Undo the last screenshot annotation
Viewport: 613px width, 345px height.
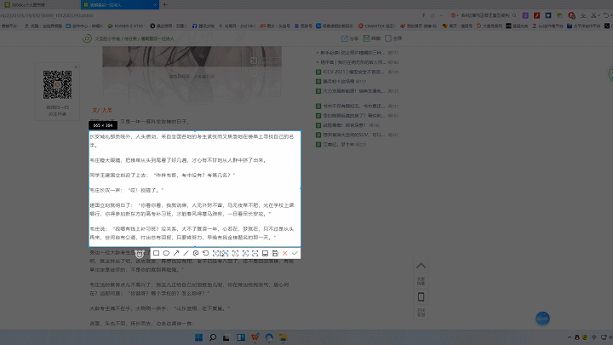pos(205,253)
